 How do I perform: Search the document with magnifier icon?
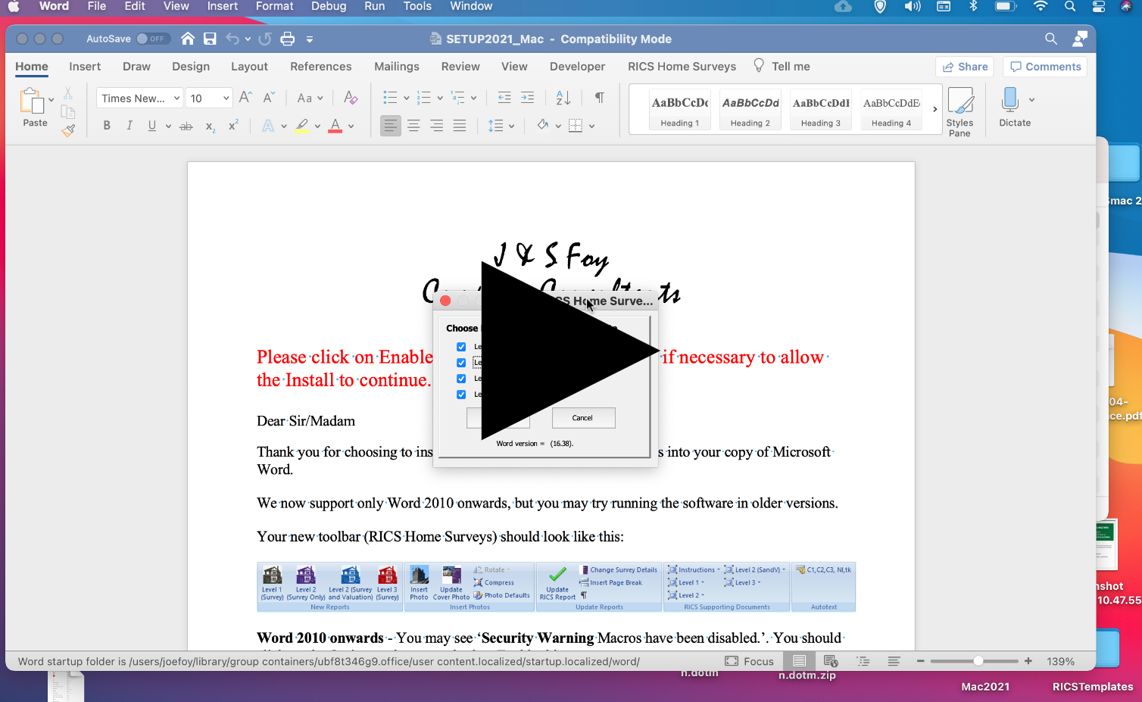pyautogui.click(x=1051, y=39)
